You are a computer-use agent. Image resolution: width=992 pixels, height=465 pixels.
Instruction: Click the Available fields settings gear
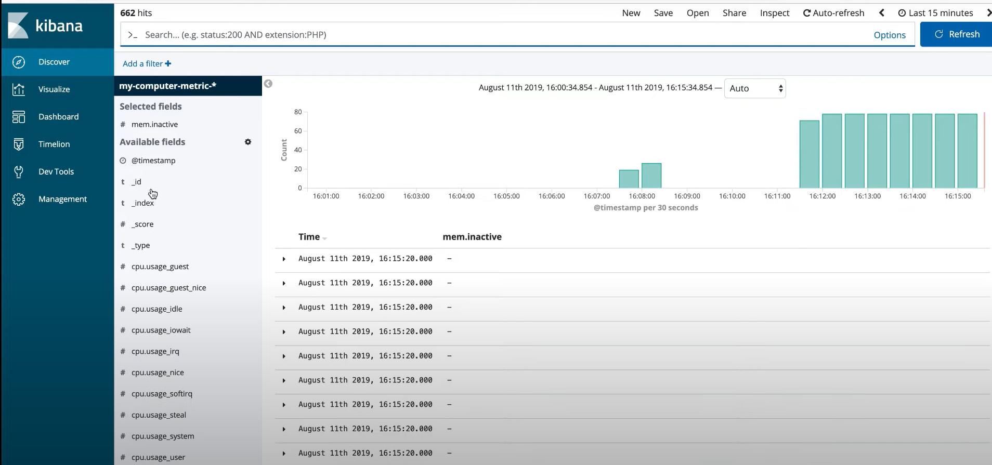(248, 142)
